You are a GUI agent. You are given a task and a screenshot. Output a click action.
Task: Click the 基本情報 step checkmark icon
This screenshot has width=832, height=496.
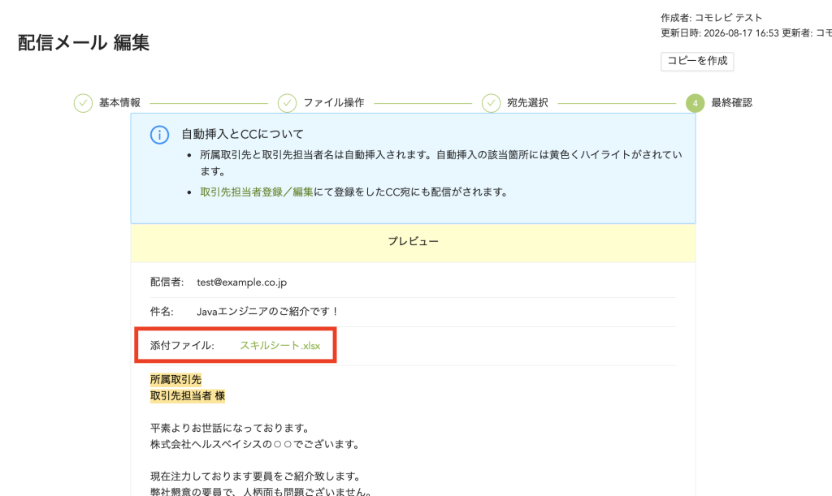pyautogui.click(x=83, y=103)
